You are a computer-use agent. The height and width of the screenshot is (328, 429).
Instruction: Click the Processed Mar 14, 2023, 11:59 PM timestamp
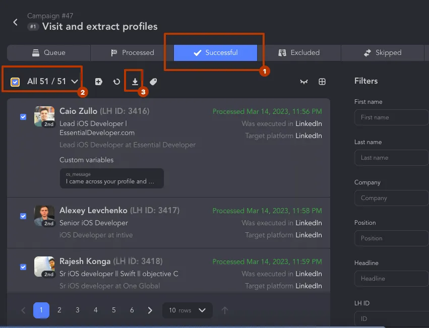click(267, 261)
